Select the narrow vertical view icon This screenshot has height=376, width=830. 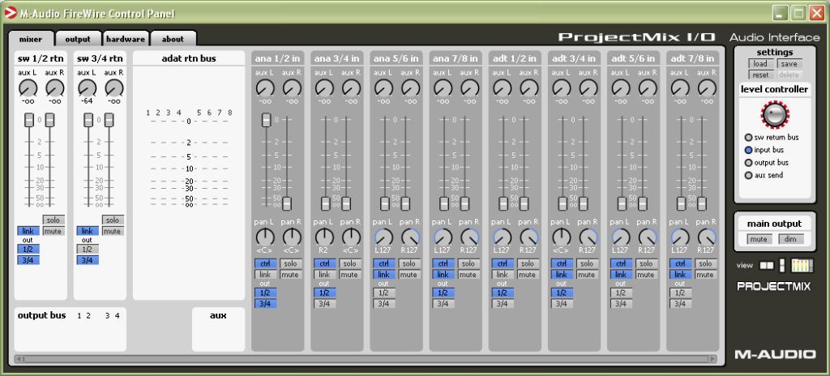coord(782,265)
